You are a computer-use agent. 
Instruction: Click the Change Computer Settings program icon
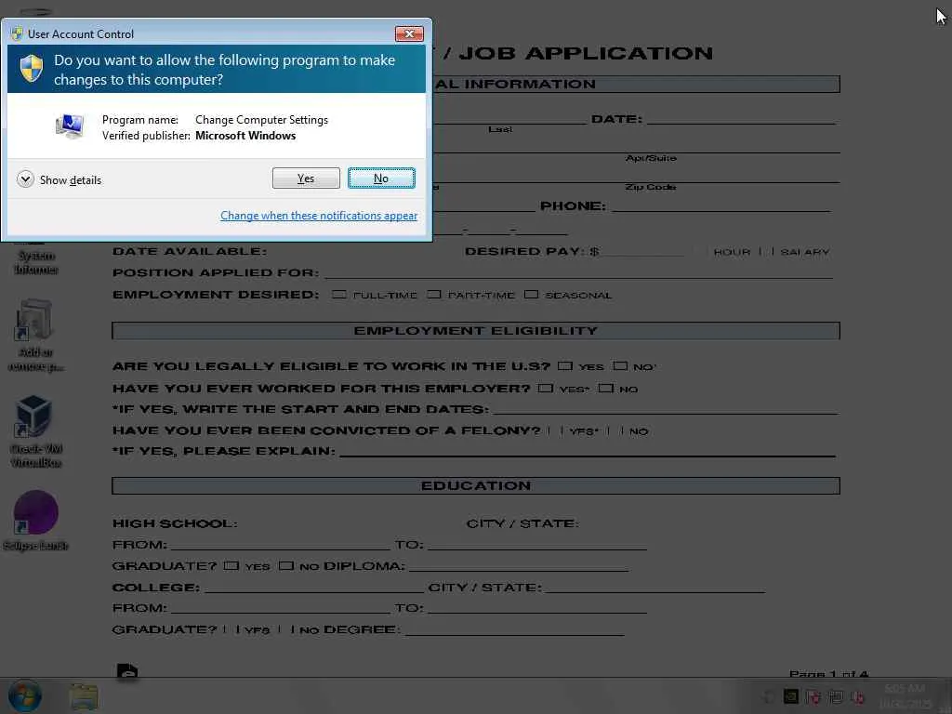(70, 126)
